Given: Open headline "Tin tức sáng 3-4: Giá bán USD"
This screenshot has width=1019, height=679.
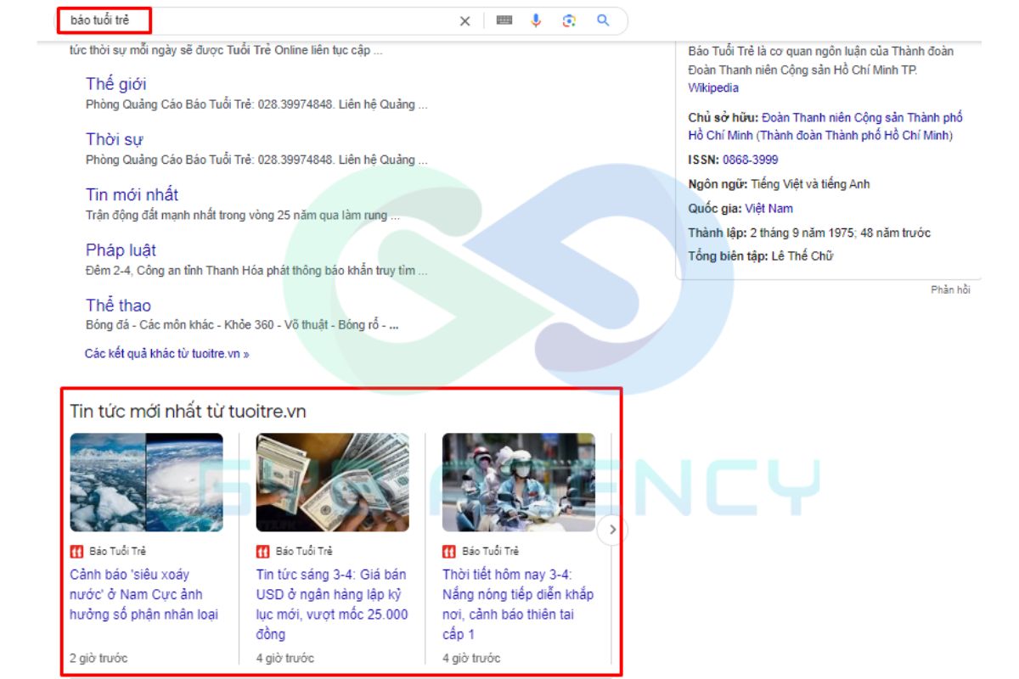Looking at the screenshot, I should coord(332,604).
